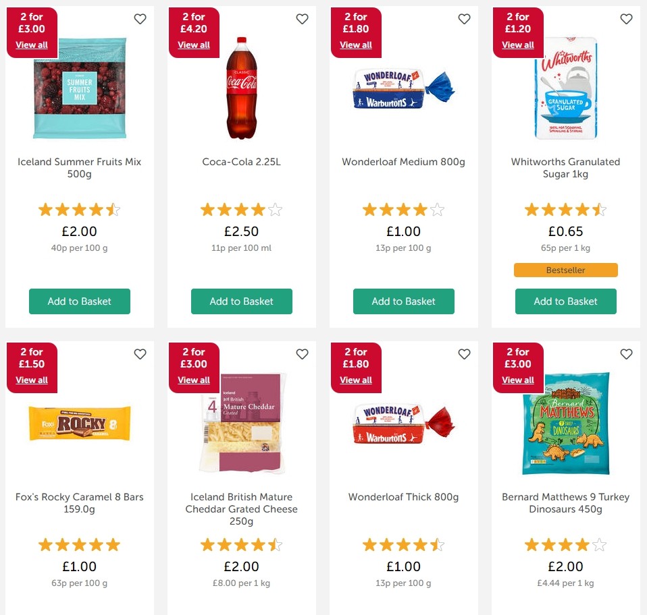Open View all for the 2 for £3.00 fruit offer
The width and height of the screenshot is (647, 615).
32,45
